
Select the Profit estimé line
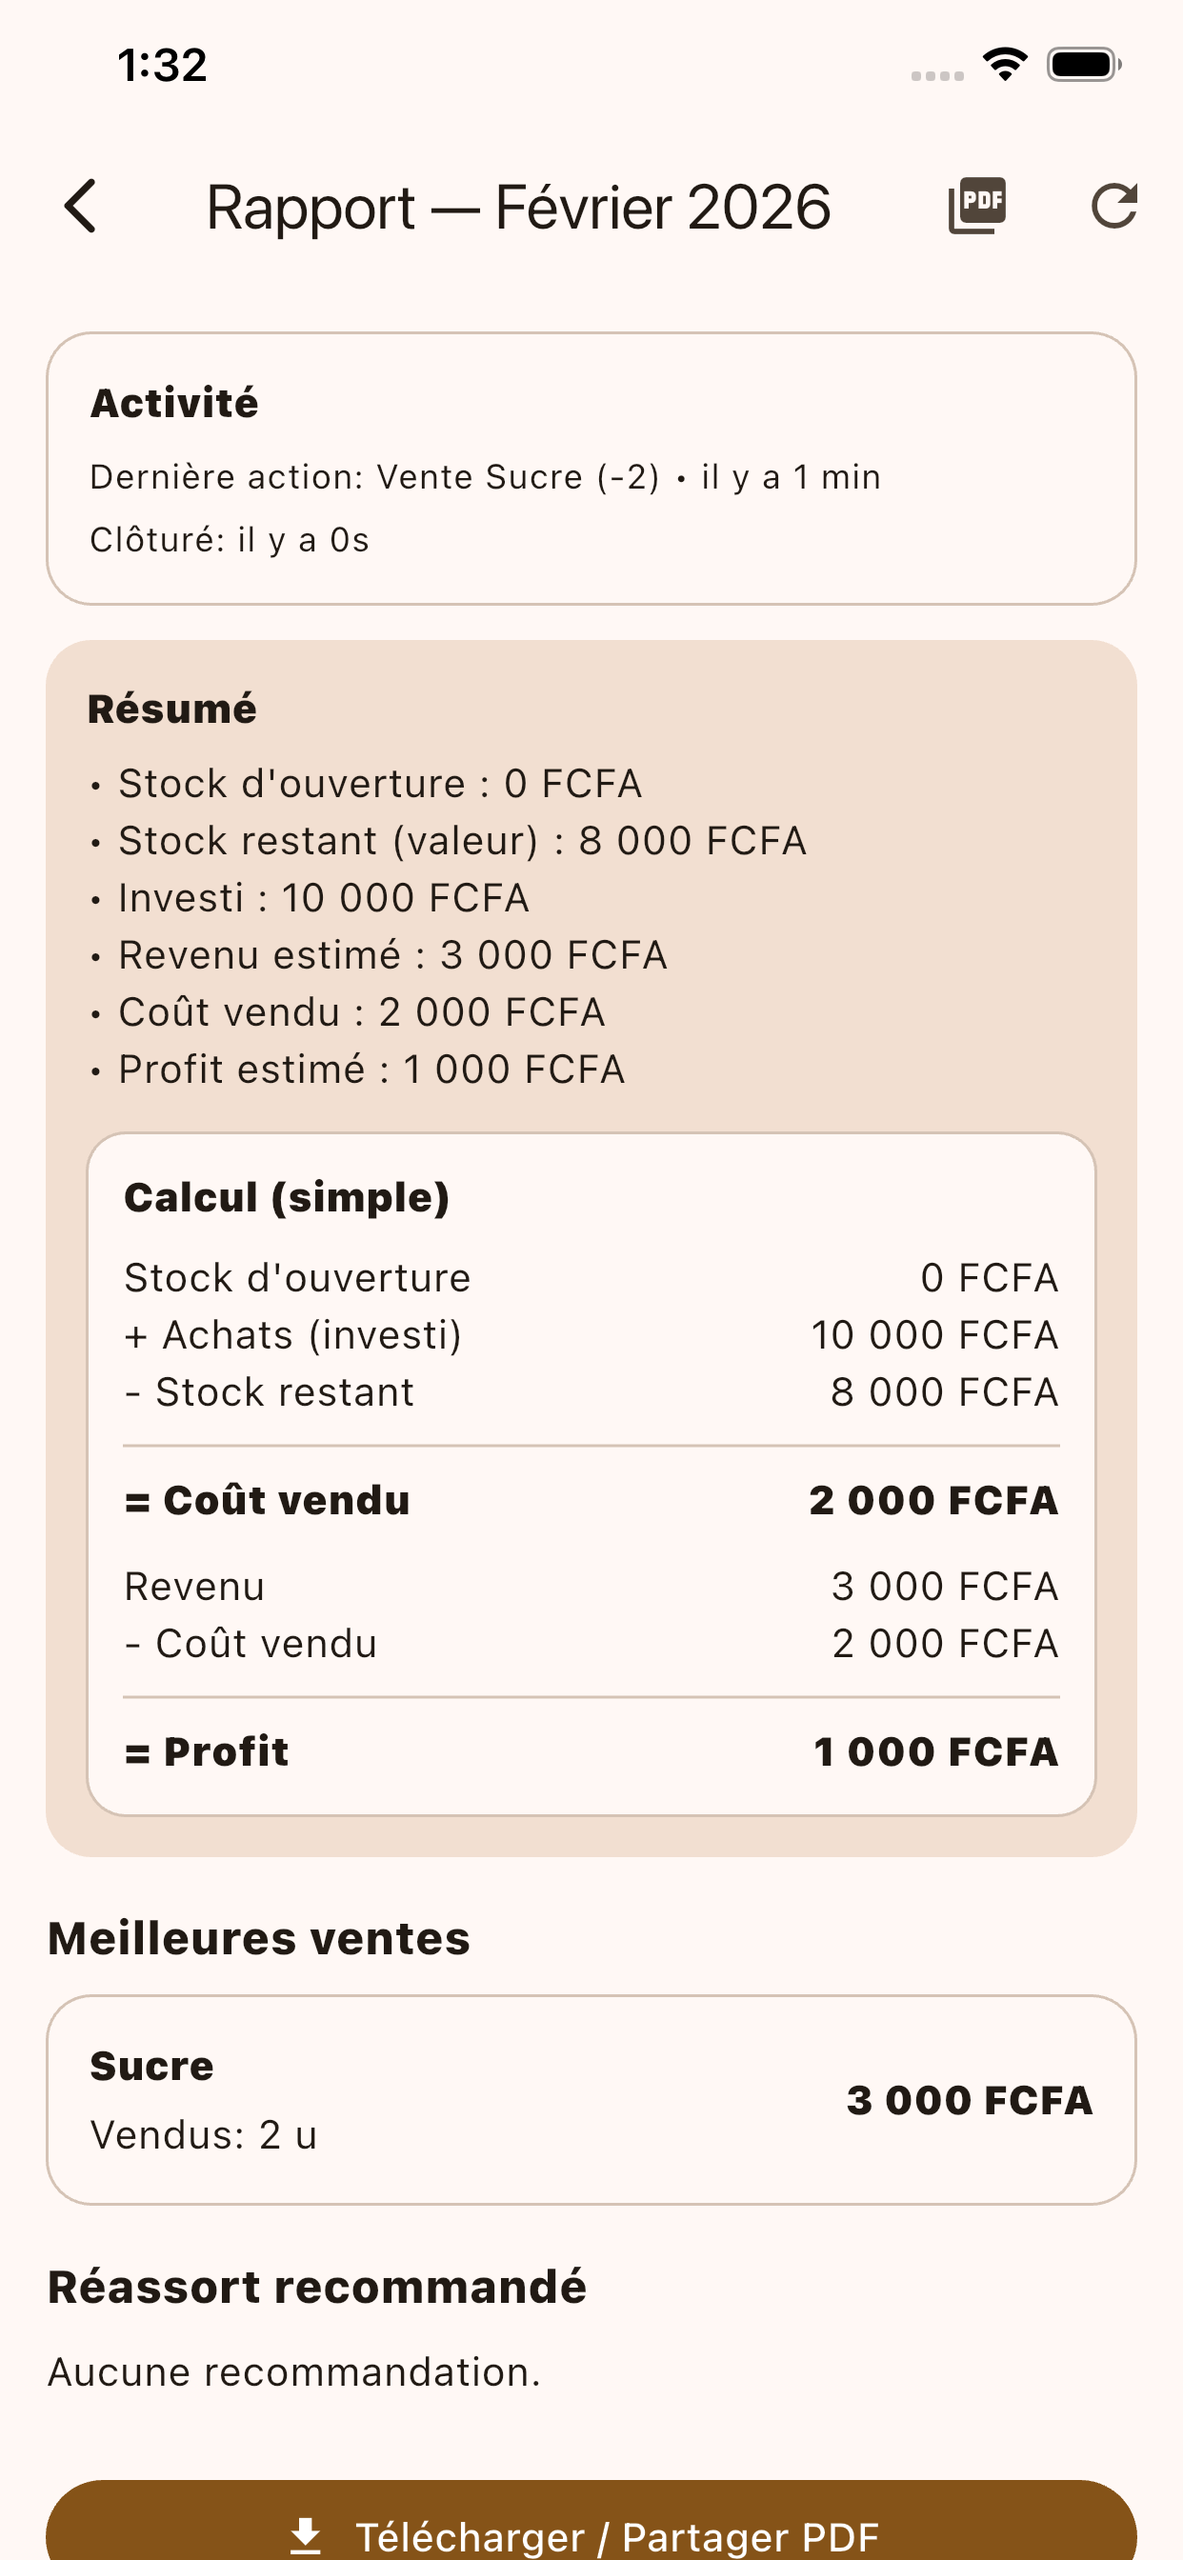tap(370, 1068)
